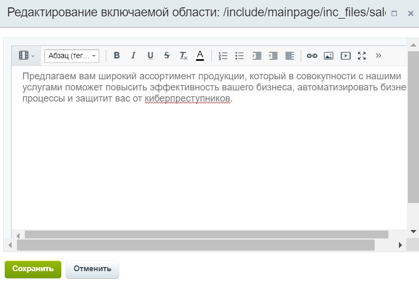Insert a bulleted list
Viewport: 419px width, 285px height.
click(x=239, y=56)
